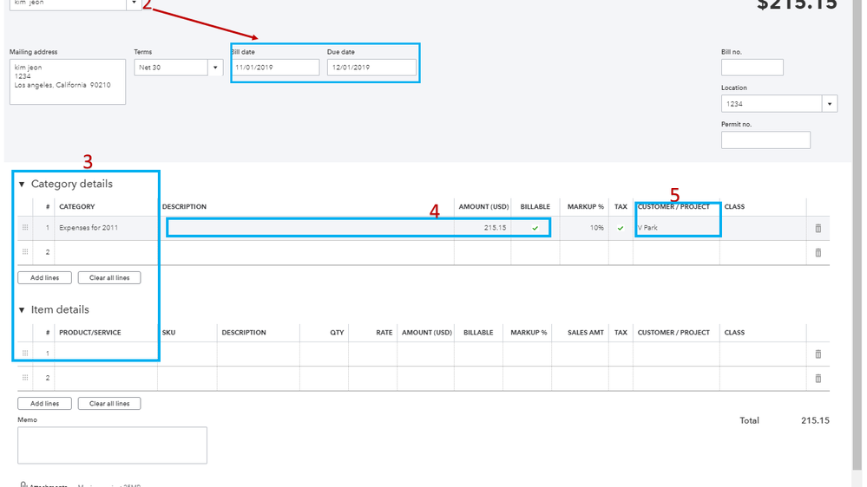867x487 pixels.
Task: Delete category line 2 with trash icon
Action: [x=818, y=252]
